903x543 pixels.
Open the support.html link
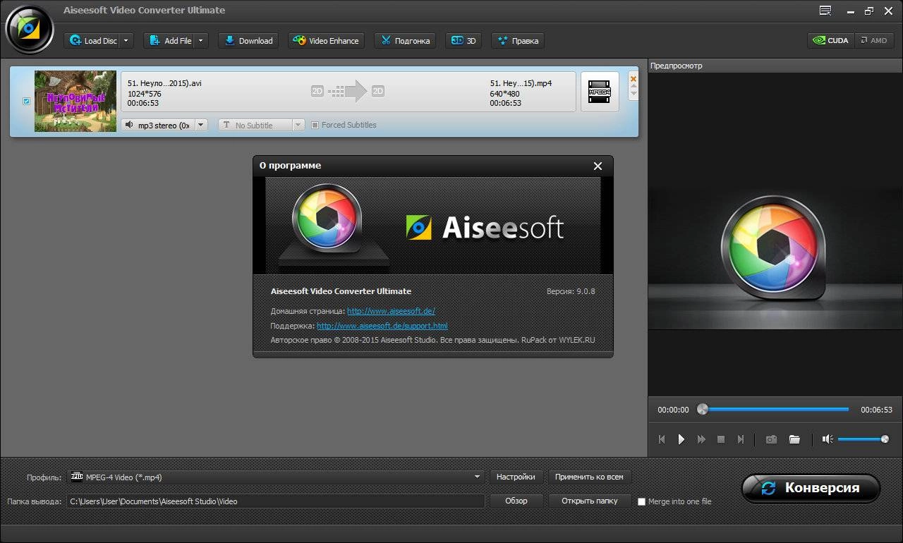tap(382, 326)
